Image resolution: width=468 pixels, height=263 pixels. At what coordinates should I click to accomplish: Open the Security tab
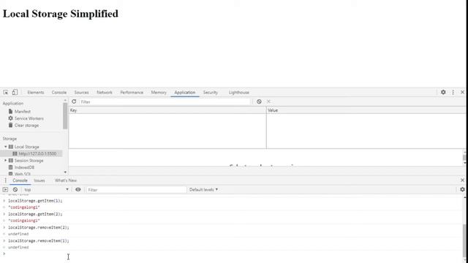(x=211, y=93)
